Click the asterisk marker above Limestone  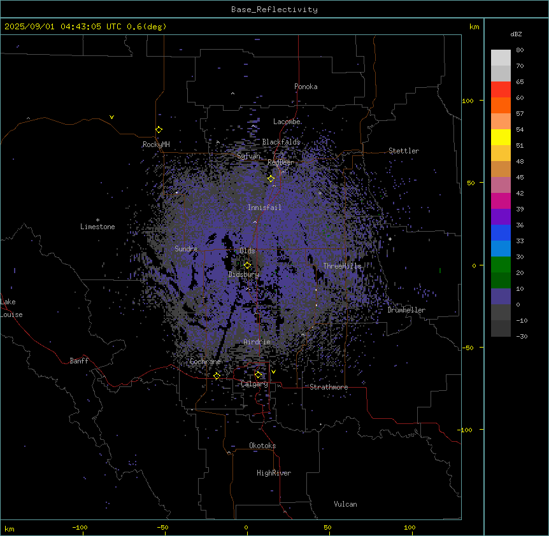[97, 220]
